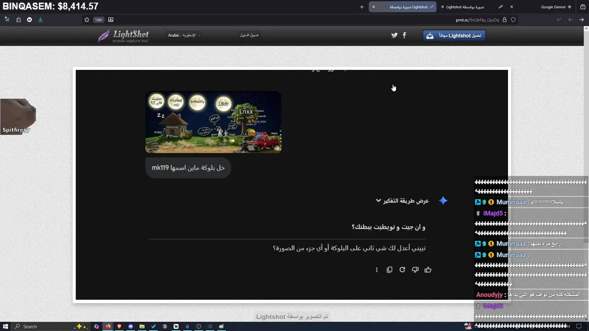Expand عرض طريقة التفكير thinking section
Viewport: 589px width, 331px height.
point(402,201)
